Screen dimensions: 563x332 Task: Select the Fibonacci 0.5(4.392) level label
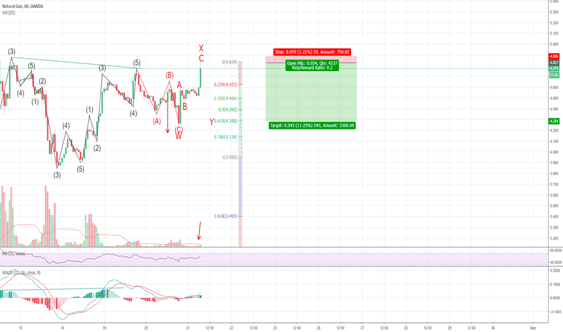coord(228,110)
